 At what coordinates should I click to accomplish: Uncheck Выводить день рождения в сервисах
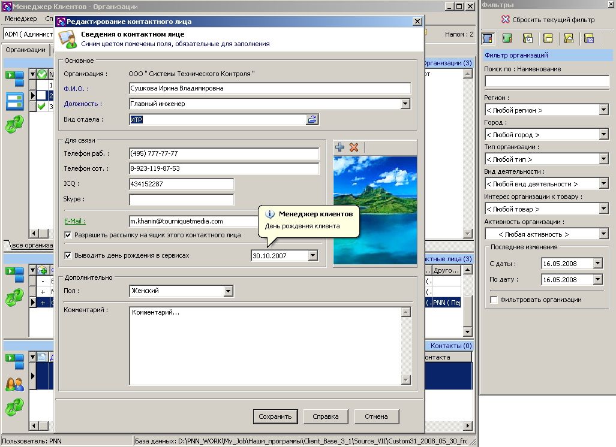click(68, 255)
